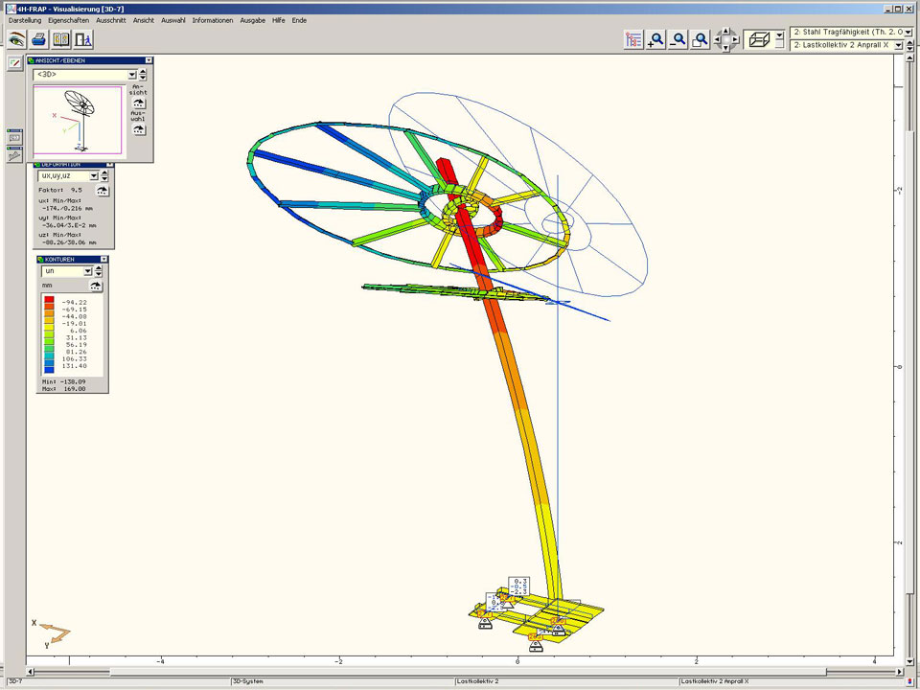The height and width of the screenshot is (690, 920).
Task: Collapse the ANSICHT/EBENEN panel
Action: [x=149, y=59]
